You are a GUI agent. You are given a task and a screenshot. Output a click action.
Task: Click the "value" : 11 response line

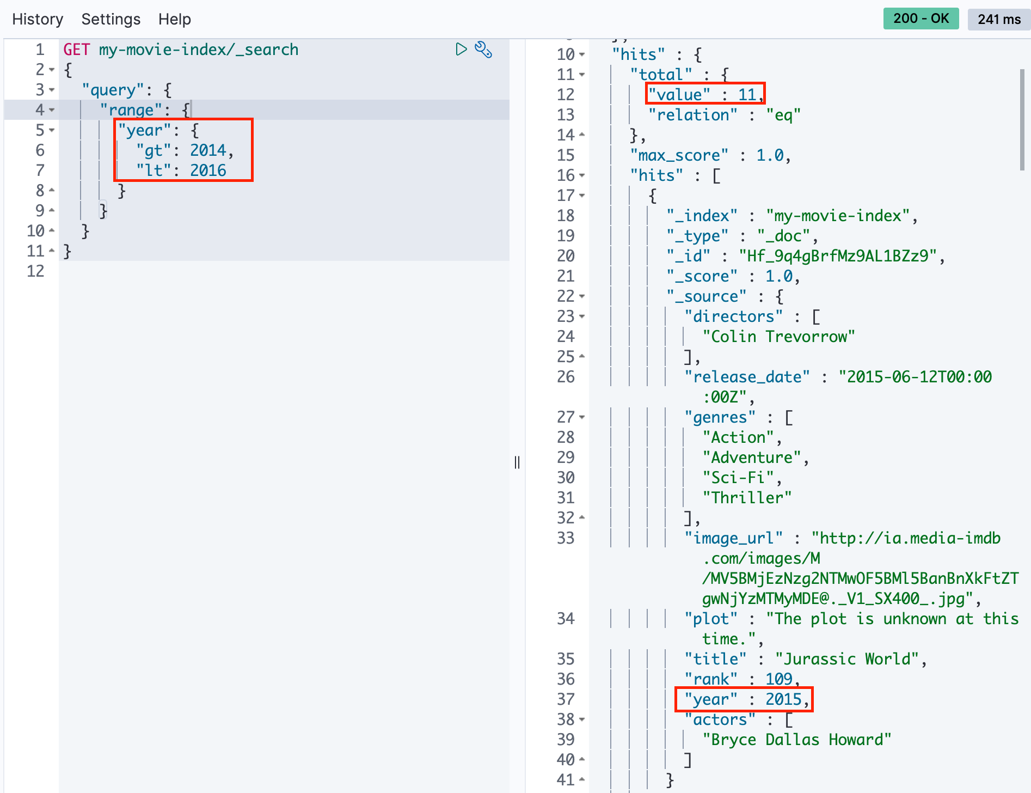point(705,95)
